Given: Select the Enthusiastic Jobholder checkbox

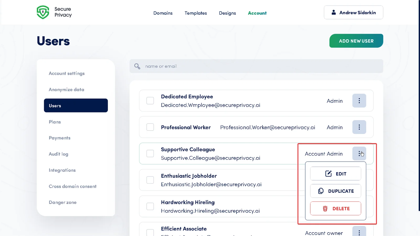Looking at the screenshot, I should coord(150,180).
